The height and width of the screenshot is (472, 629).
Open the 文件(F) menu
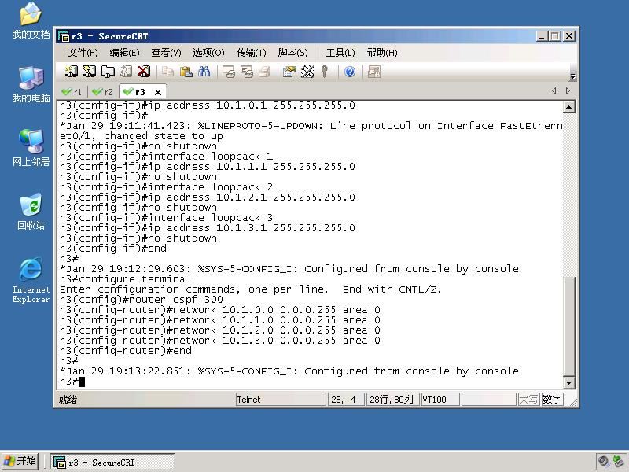pos(83,53)
